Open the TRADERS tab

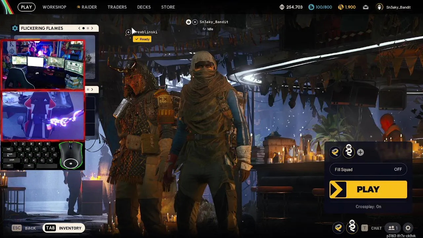click(117, 7)
